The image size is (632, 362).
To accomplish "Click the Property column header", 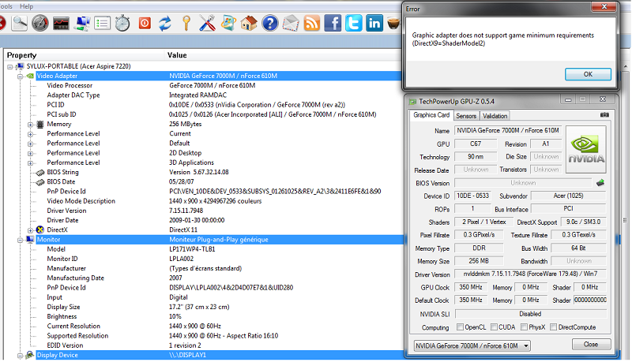I will coord(22,55).
